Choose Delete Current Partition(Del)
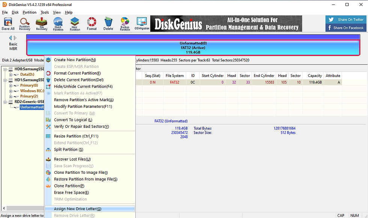Screen dimensions: 368x218 (90, 80)
